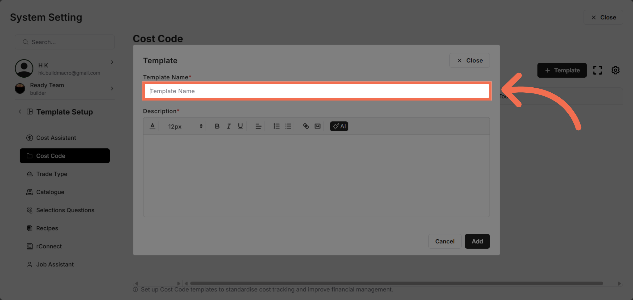Screen dimensions: 633x300
Task: Toggle italic text formatting
Action: pos(229,126)
